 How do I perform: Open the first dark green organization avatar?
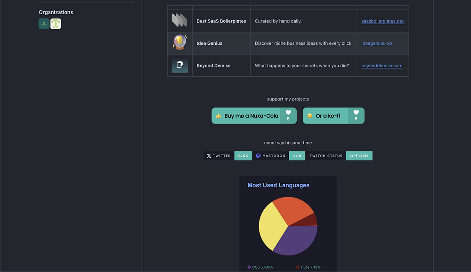click(44, 24)
